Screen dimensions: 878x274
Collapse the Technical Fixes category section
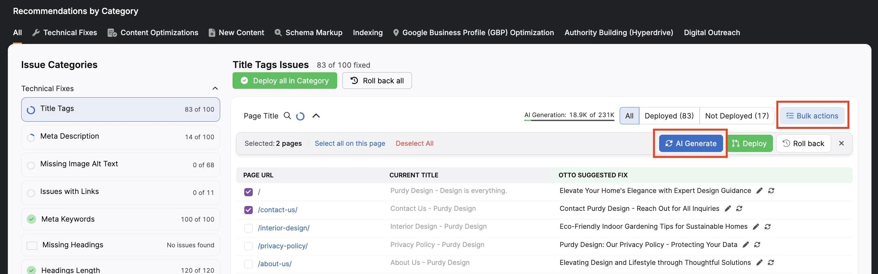point(215,89)
